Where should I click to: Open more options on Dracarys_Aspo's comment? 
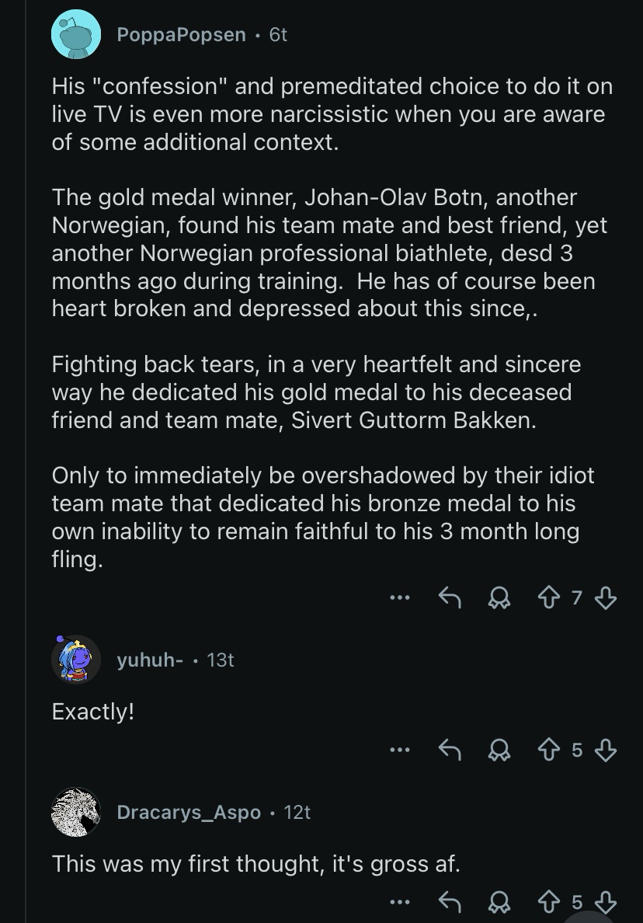pos(400,902)
